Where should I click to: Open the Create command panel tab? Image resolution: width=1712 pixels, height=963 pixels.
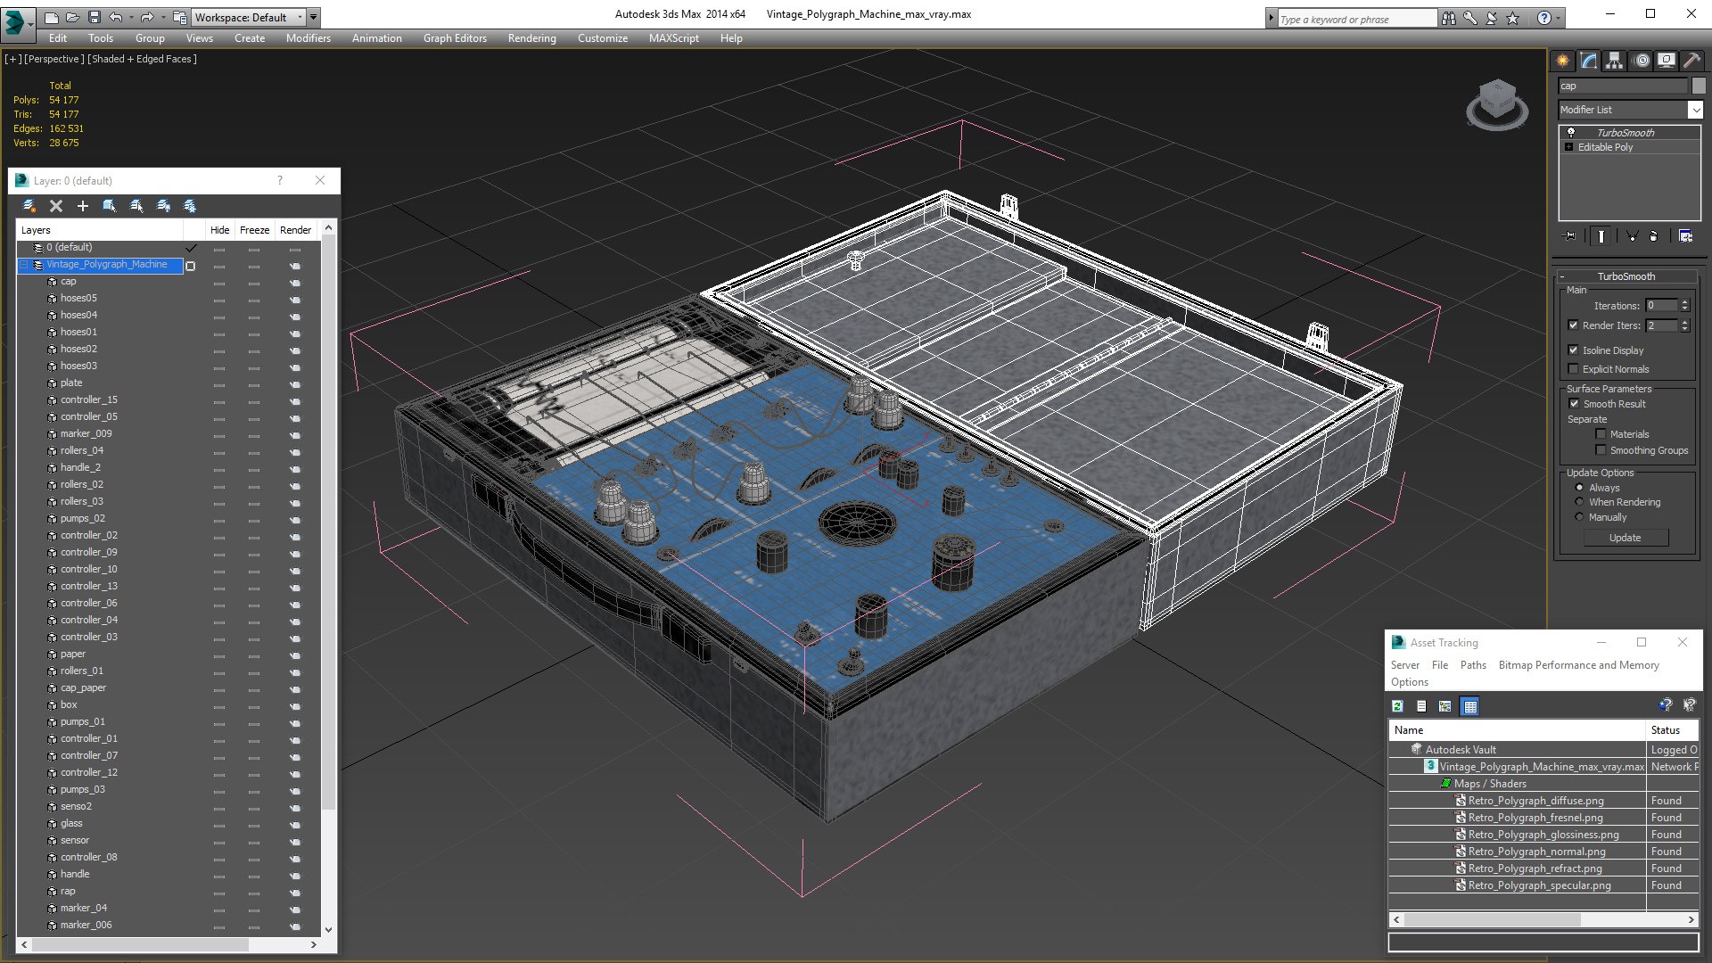pos(1562,61)
